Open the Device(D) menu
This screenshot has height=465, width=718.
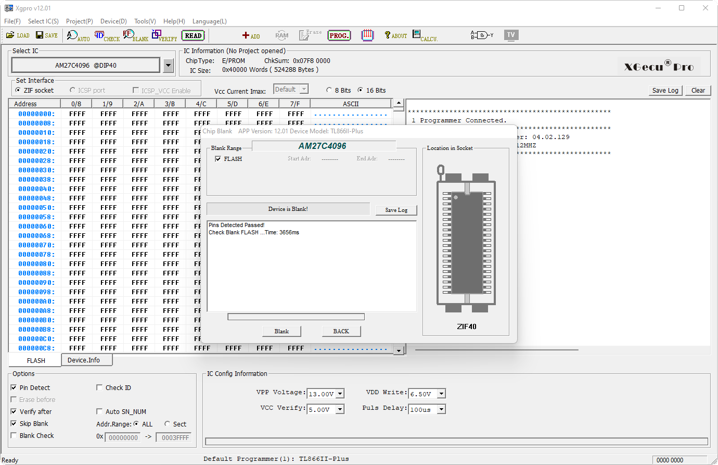point(113,21)
